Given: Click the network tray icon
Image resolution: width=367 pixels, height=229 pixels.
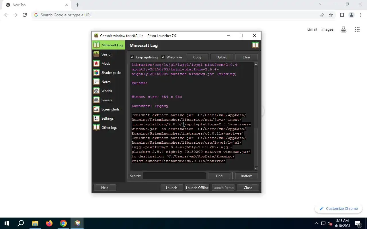Looking at the screenshot, I should point(323,223).
